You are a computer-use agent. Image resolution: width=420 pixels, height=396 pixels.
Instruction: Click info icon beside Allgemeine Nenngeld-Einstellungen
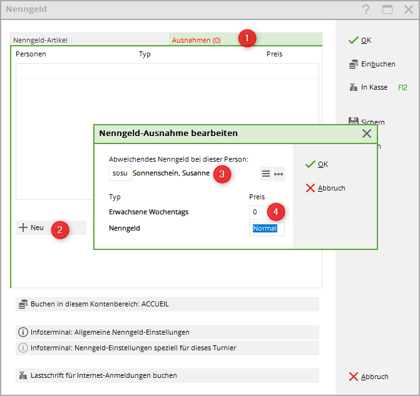coord(23,333)
